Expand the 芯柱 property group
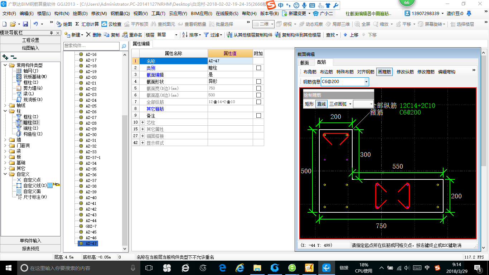489x275 pixels. coord(143,122)
